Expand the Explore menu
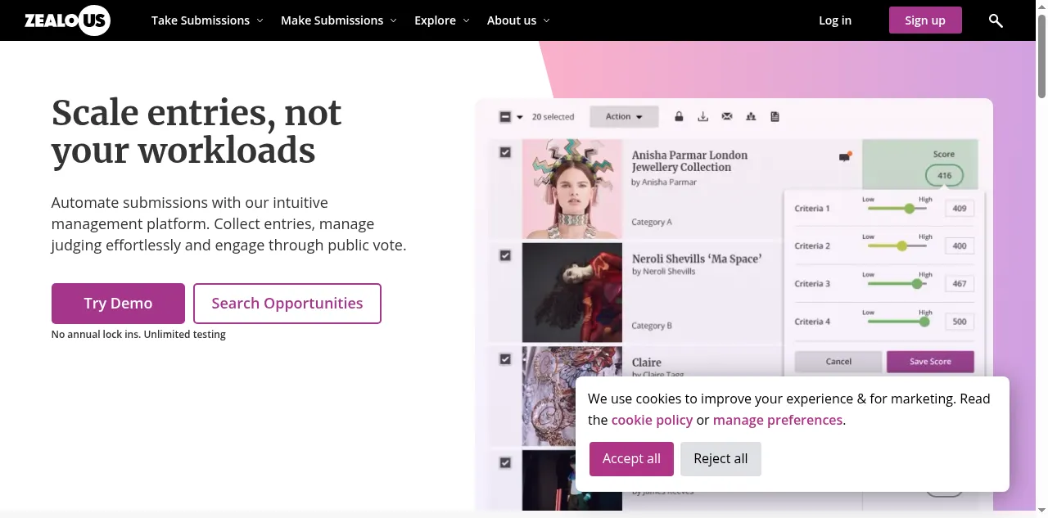This screenshot has width=1048, height=518. (442, 20)
